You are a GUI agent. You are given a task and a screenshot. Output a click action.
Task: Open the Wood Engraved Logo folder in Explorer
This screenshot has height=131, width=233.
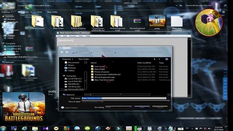click(x=117, y=23)
